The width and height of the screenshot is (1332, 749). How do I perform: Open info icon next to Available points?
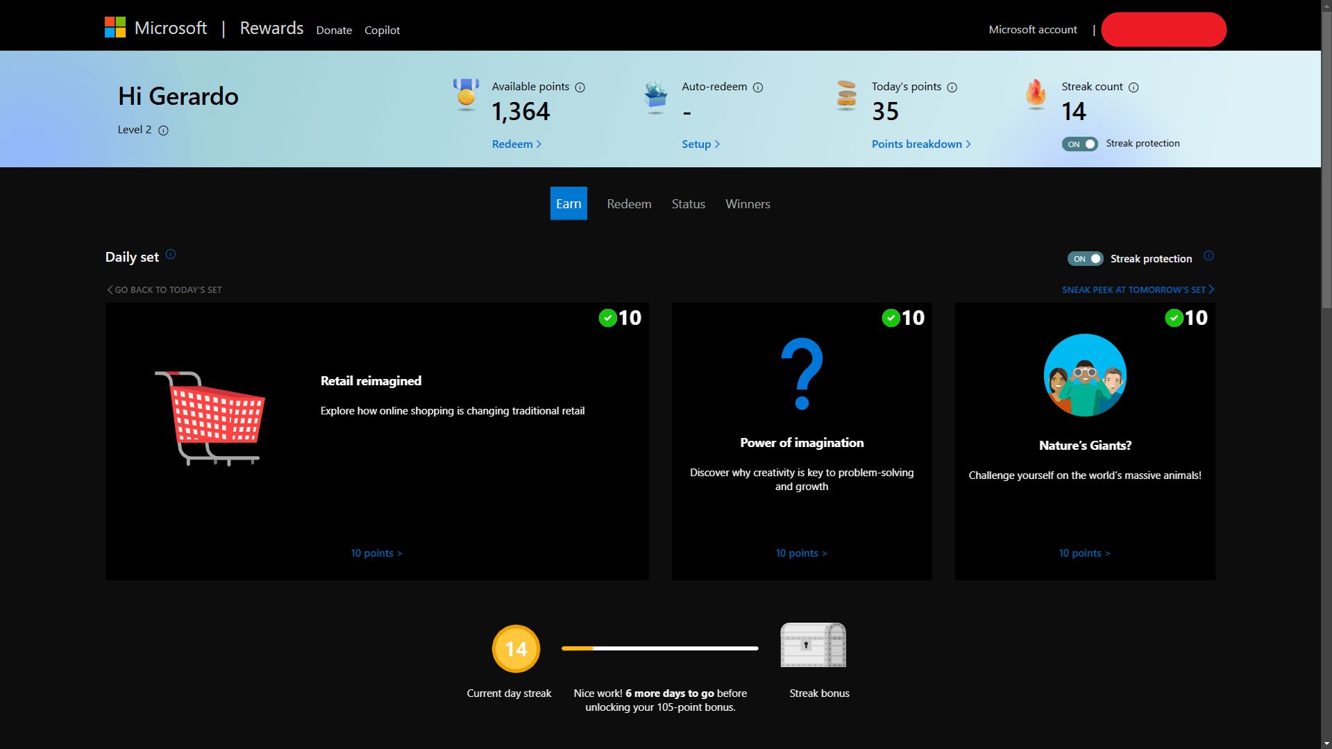(580, 87)
